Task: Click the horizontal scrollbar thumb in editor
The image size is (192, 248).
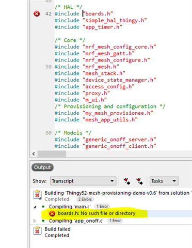Action: tap(52, 154)
